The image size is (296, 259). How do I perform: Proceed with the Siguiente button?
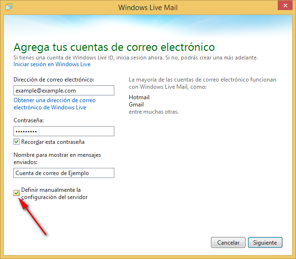[x=265, y=242]
